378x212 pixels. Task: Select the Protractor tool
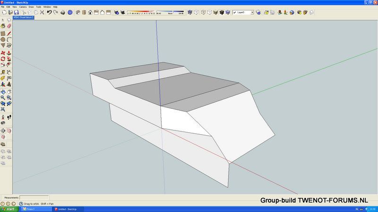point(3,78)
